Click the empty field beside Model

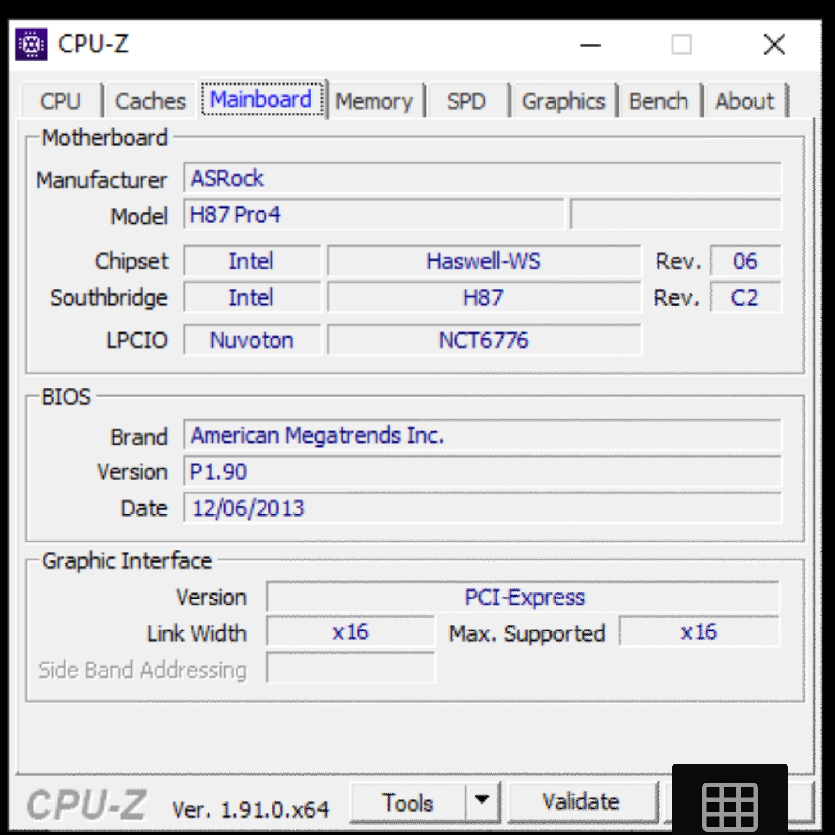(676, 215)
